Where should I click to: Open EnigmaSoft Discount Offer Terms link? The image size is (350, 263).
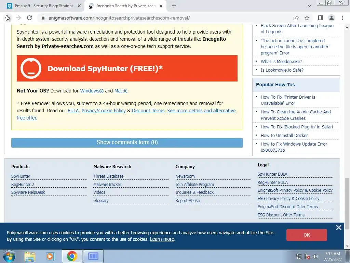[287, 206]
